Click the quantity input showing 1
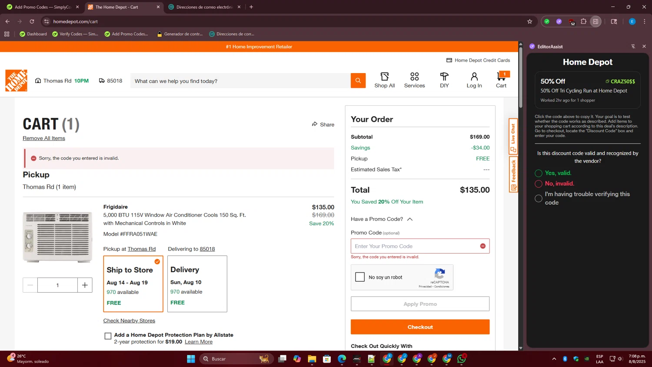The width and height of the screenshot is (652, 367). click(57, 285)
